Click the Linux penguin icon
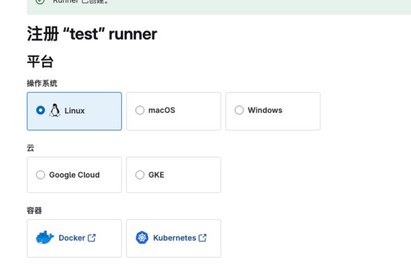Image resolution: width=411 pixels, height=268 pixels. click(x=54, y=110)
